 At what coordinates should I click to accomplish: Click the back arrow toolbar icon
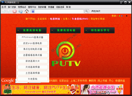[4, 11]
